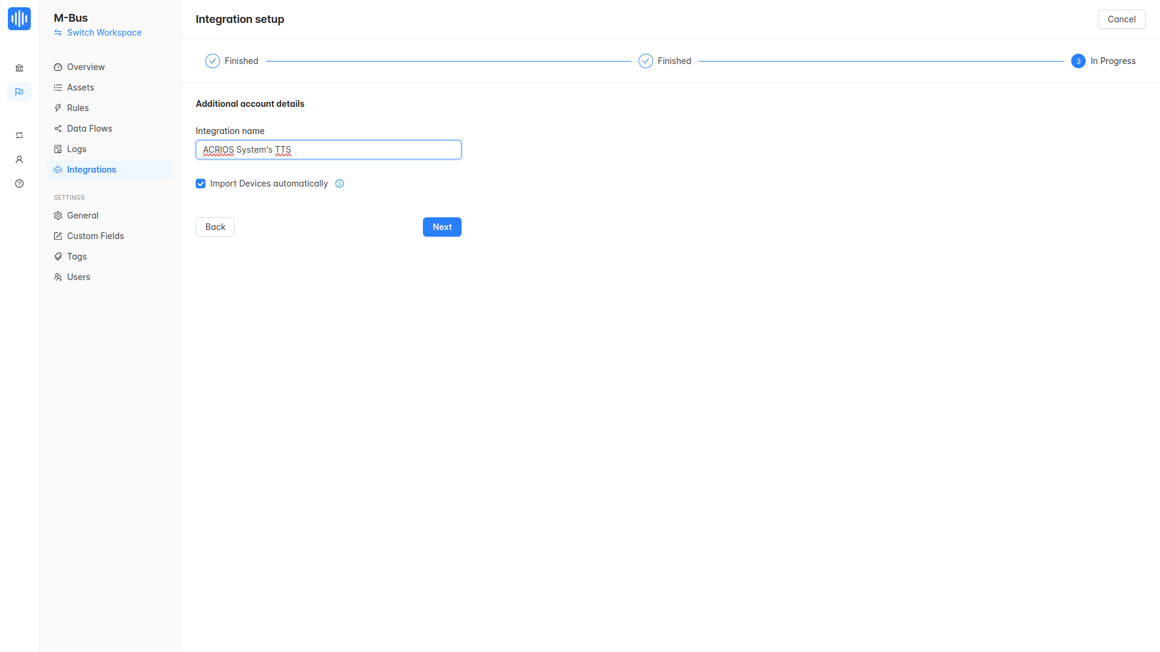Open Rules section in sidebar
This screenshot has height=652, width=1160.
(x=78, y=108)
